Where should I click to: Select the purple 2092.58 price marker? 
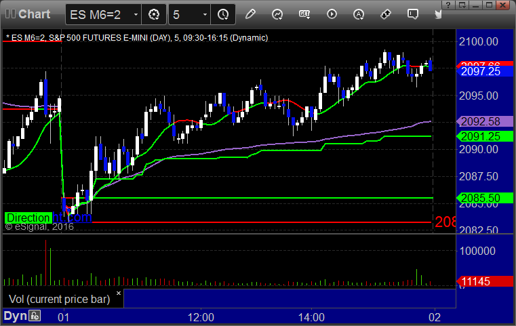tap(485, 121)
